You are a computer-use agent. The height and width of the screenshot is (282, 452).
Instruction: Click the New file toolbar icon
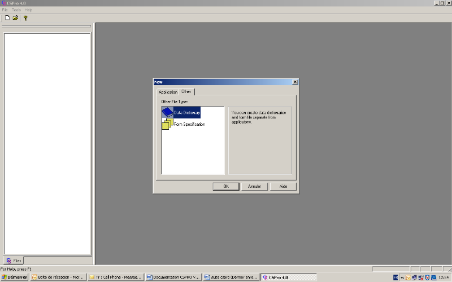click(7, 18)
